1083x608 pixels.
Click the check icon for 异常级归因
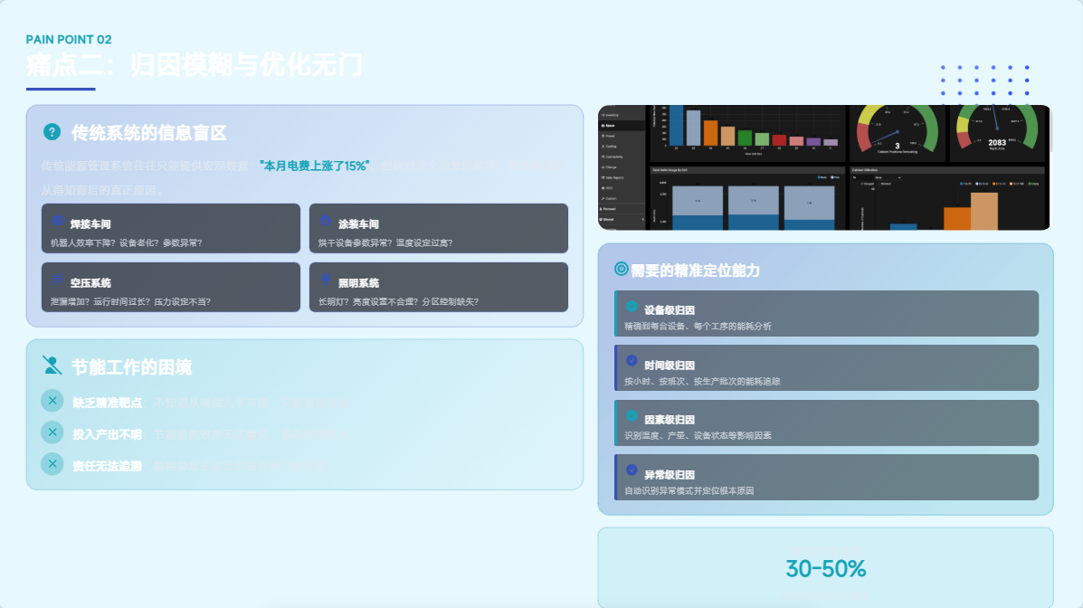pyautogui.click(x=632, y=470)
